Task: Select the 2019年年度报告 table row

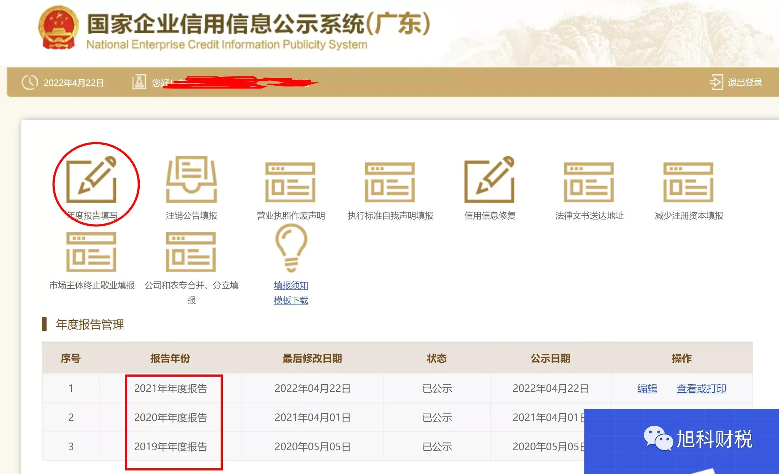Action: pos(172,447)
